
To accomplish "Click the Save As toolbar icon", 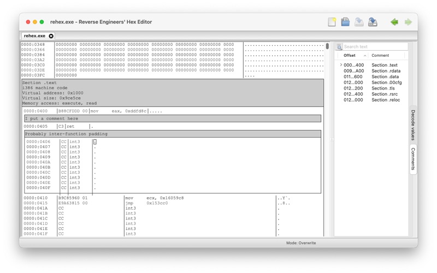I will pyautogui.click(x=373, y=22).
